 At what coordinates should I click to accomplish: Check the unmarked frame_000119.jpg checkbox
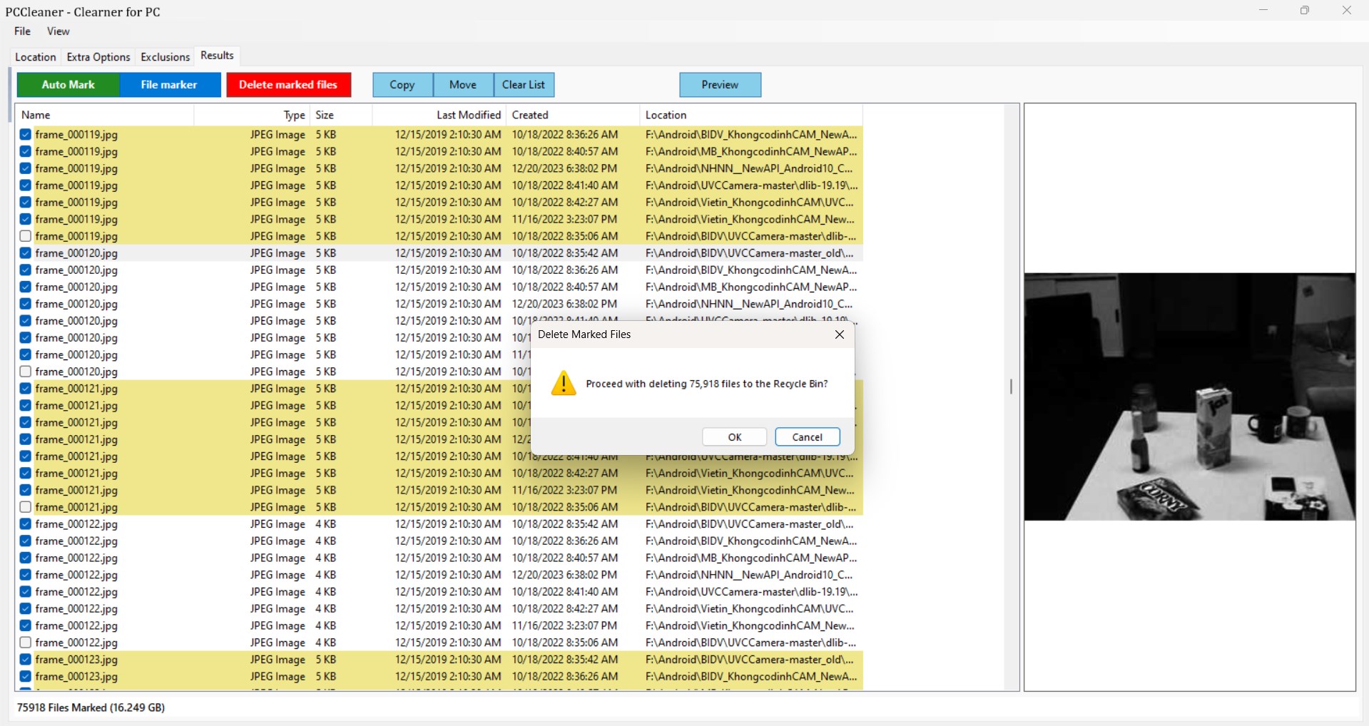click(x=26, y=236)
